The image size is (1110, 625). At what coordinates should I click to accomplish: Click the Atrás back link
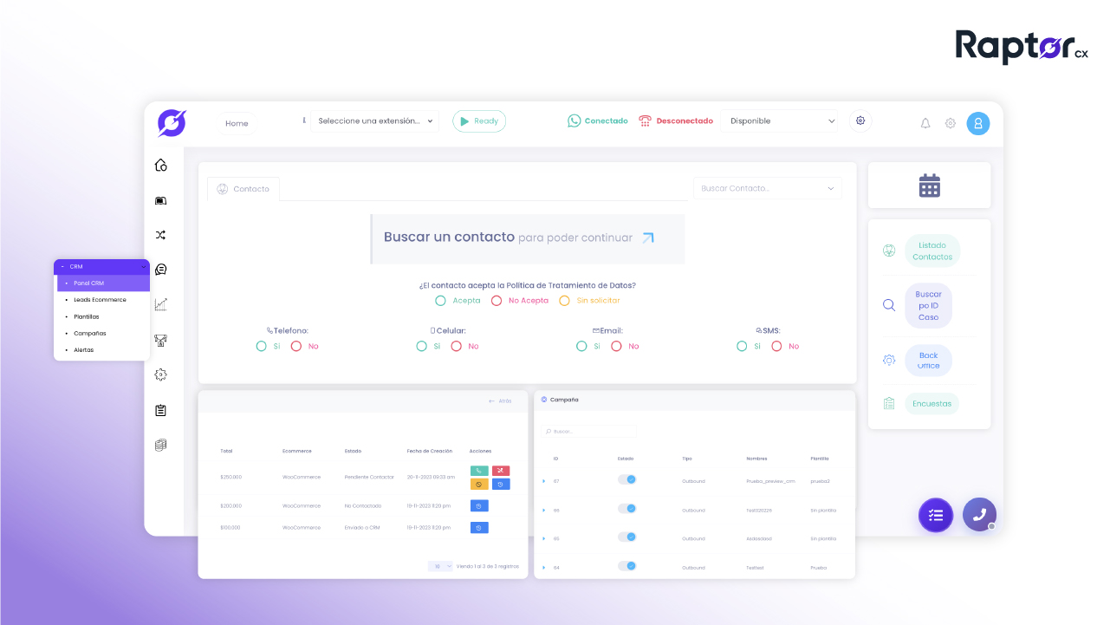tap(500, 401)
